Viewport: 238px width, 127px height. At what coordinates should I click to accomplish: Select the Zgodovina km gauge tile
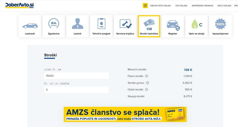point(54,26)
